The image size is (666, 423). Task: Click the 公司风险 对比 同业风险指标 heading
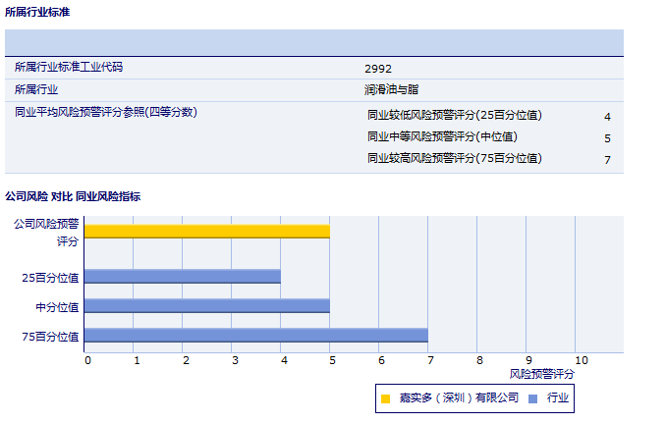(x=73, y=196)
